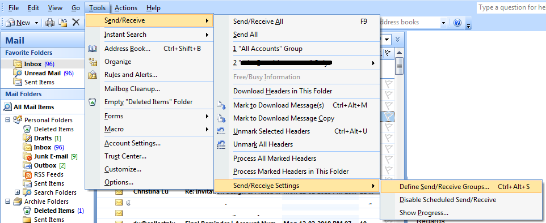546x223 pixels.
Task: Click the All Mail Items magnifier icon
Action: click(7, 107)
